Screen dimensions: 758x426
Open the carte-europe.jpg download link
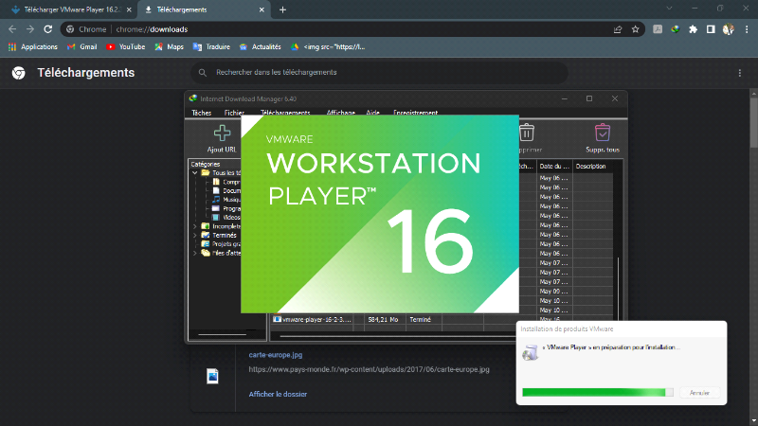coord(275,355)
